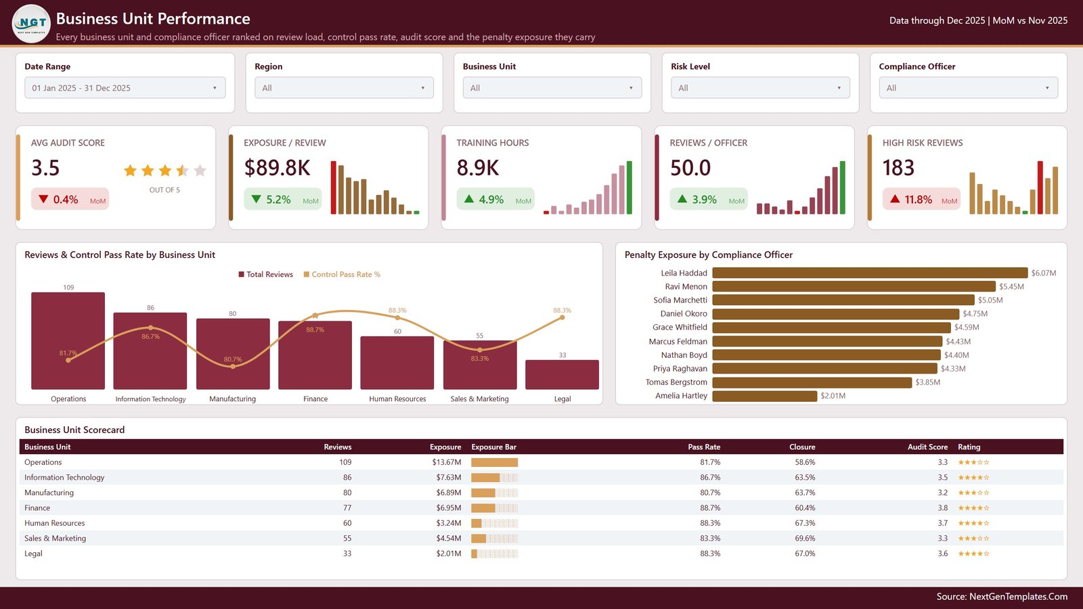
Task: Click Information Technology star rating in scorecard
Action: tap(973, 478)
